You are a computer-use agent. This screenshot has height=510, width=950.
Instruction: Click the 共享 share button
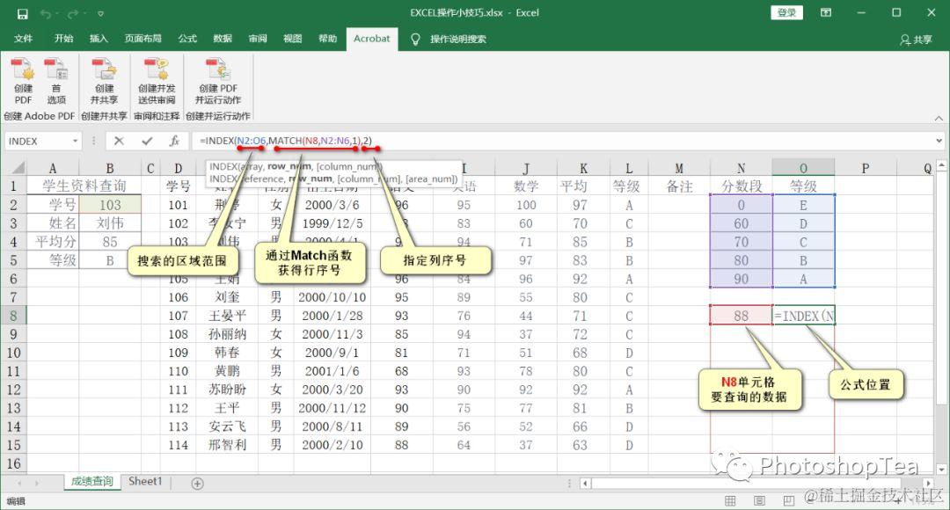tap(916, 40)
